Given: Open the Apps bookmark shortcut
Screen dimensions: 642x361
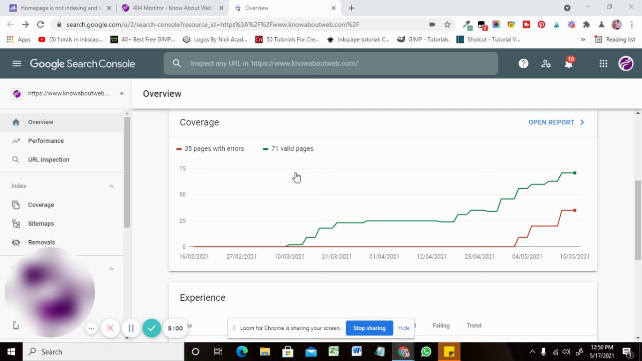Looking at the screenshot, I should pos(19,39).
